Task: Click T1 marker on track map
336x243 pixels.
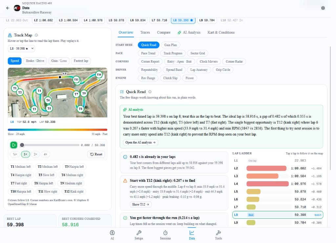Action: (x=14, y=88)
